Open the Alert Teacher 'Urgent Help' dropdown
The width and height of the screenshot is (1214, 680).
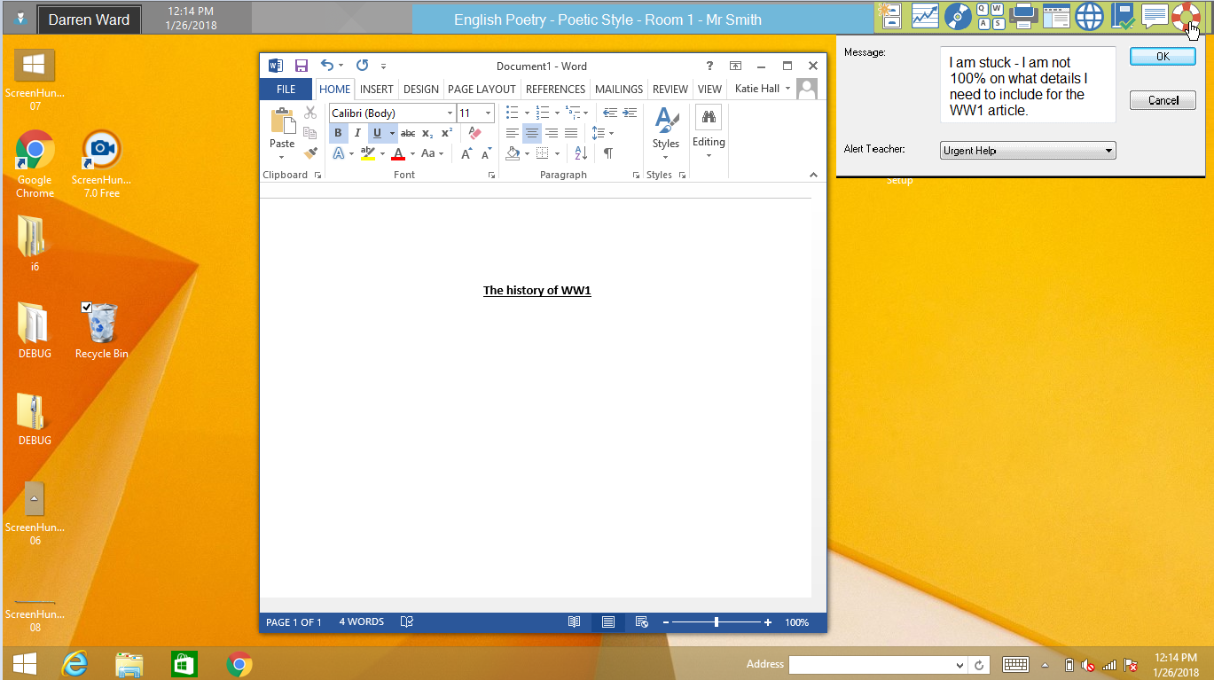pyautogui.click(x=1027, y=151)
